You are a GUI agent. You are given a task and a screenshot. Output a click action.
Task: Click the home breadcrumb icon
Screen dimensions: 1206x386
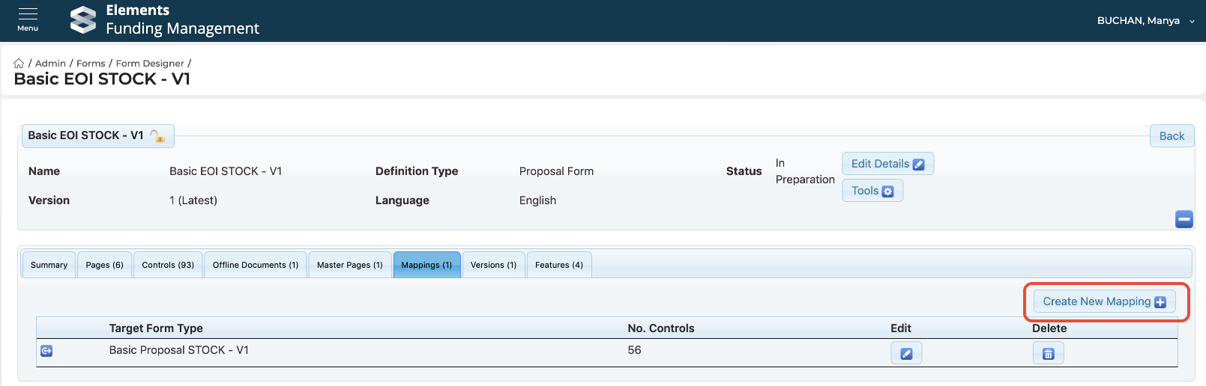19,64
